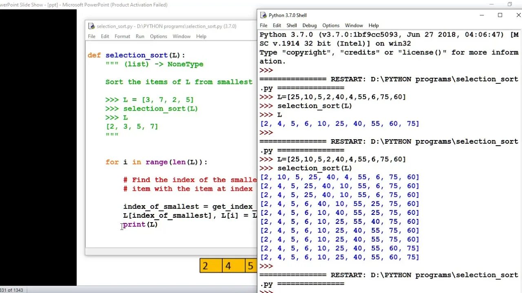Maximize the Python 3.7.0 Shell window
Screen dimensions: 522x293
tap(500, 15)
